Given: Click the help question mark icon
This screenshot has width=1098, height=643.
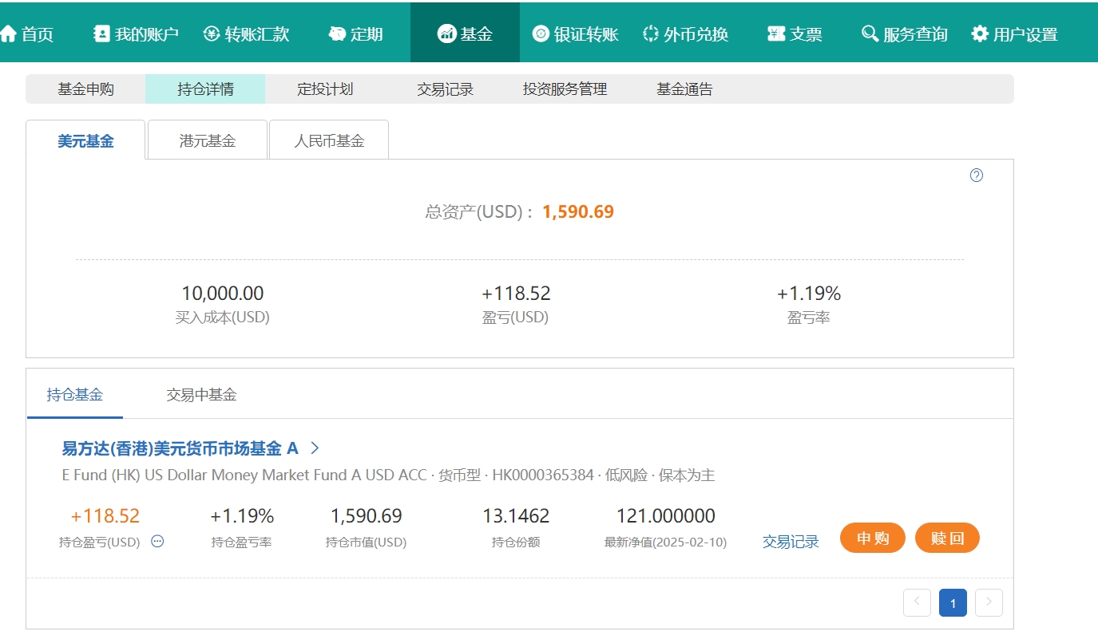Looking at the screenshot, I should (x=977, y=176).
